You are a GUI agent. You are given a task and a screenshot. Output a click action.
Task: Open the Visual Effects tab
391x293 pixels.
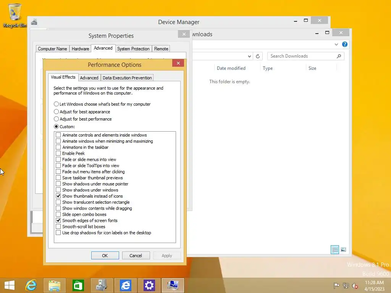point(63,77)
